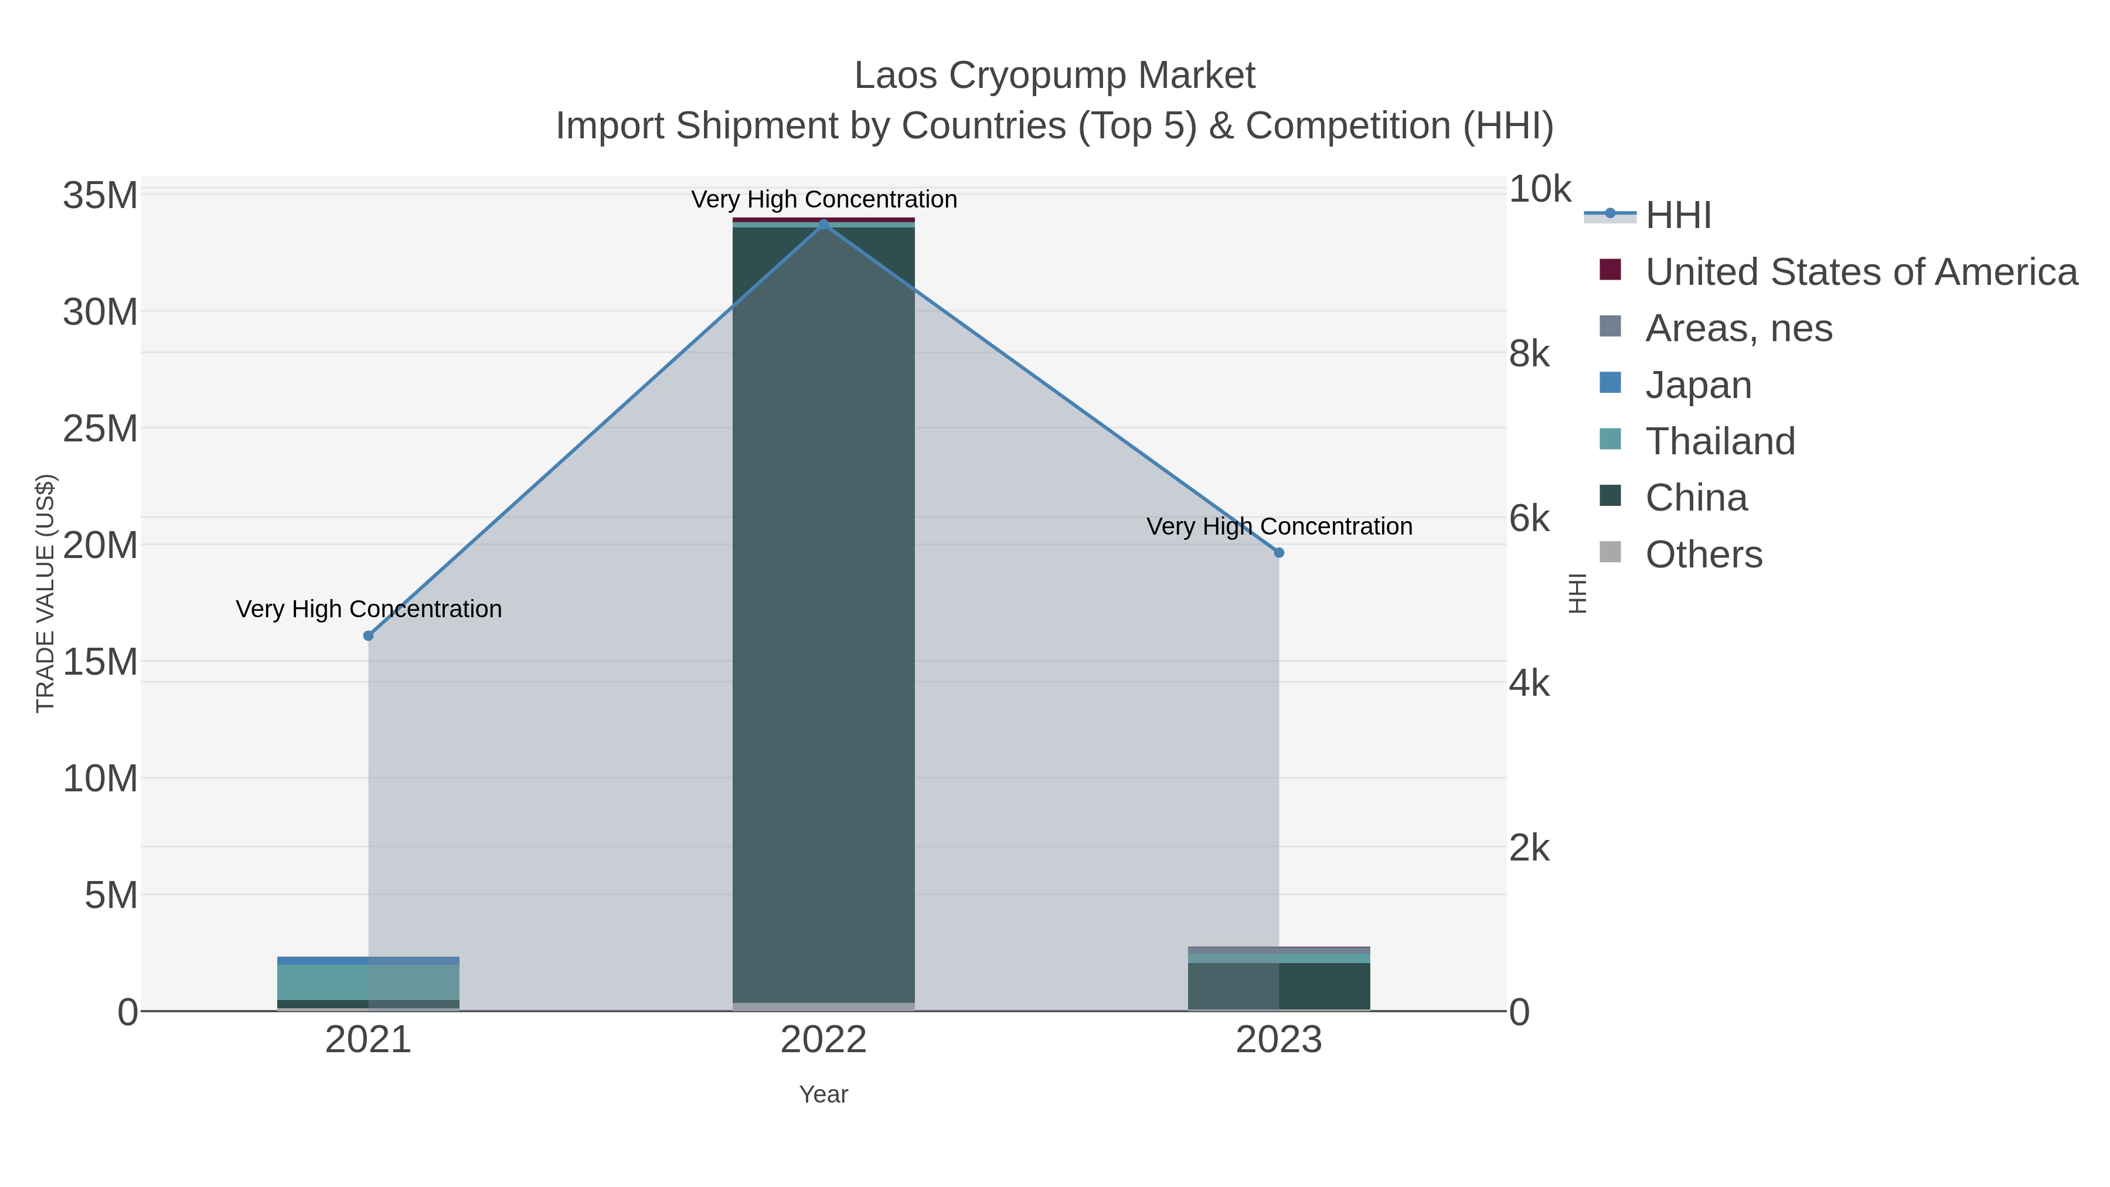Click the Very High Concentration label near 2023
The image size is (2110, 1187).
point(1279,526)
